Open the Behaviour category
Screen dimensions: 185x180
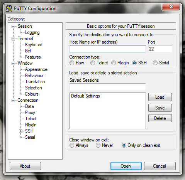tap(34, 76)
